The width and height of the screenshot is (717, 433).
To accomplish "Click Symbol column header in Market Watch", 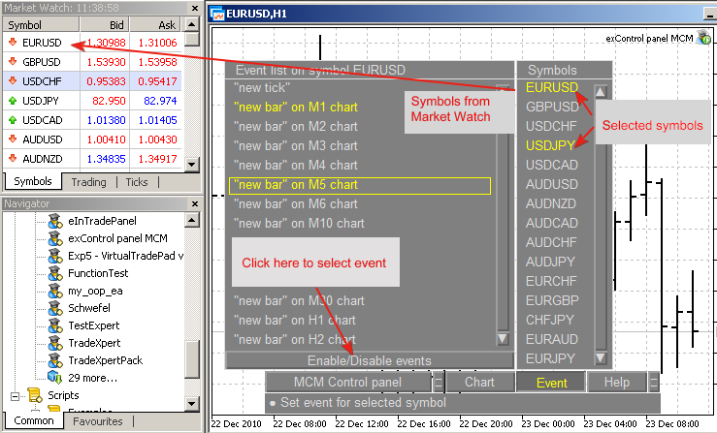I will pyautogui.click(x=41, y=24).
